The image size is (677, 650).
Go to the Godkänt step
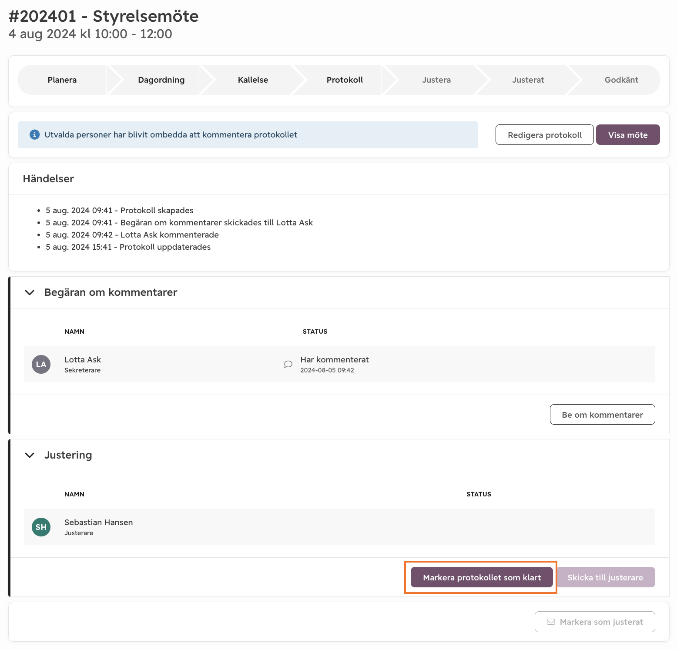621,80
